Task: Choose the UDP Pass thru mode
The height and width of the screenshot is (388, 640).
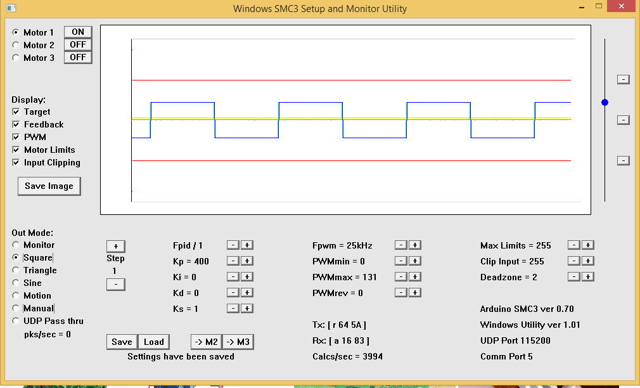Action: coord(16,321)
